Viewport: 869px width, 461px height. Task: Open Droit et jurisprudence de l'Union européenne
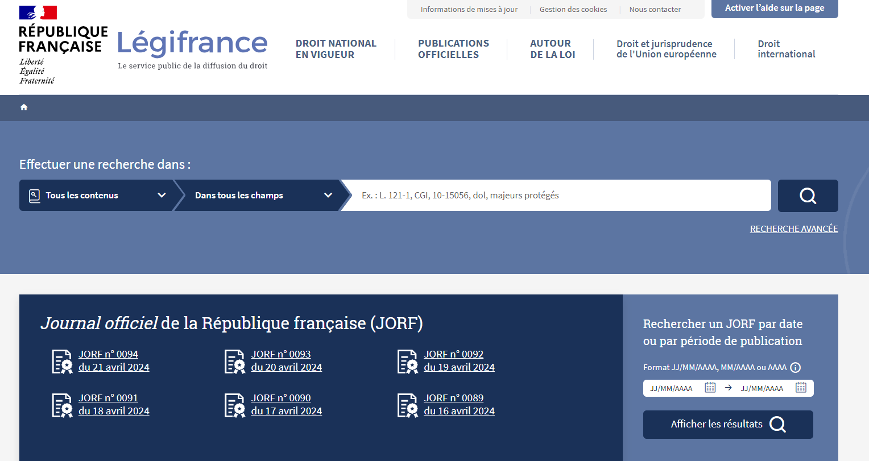pyautogui.click(x=666, y=49)
